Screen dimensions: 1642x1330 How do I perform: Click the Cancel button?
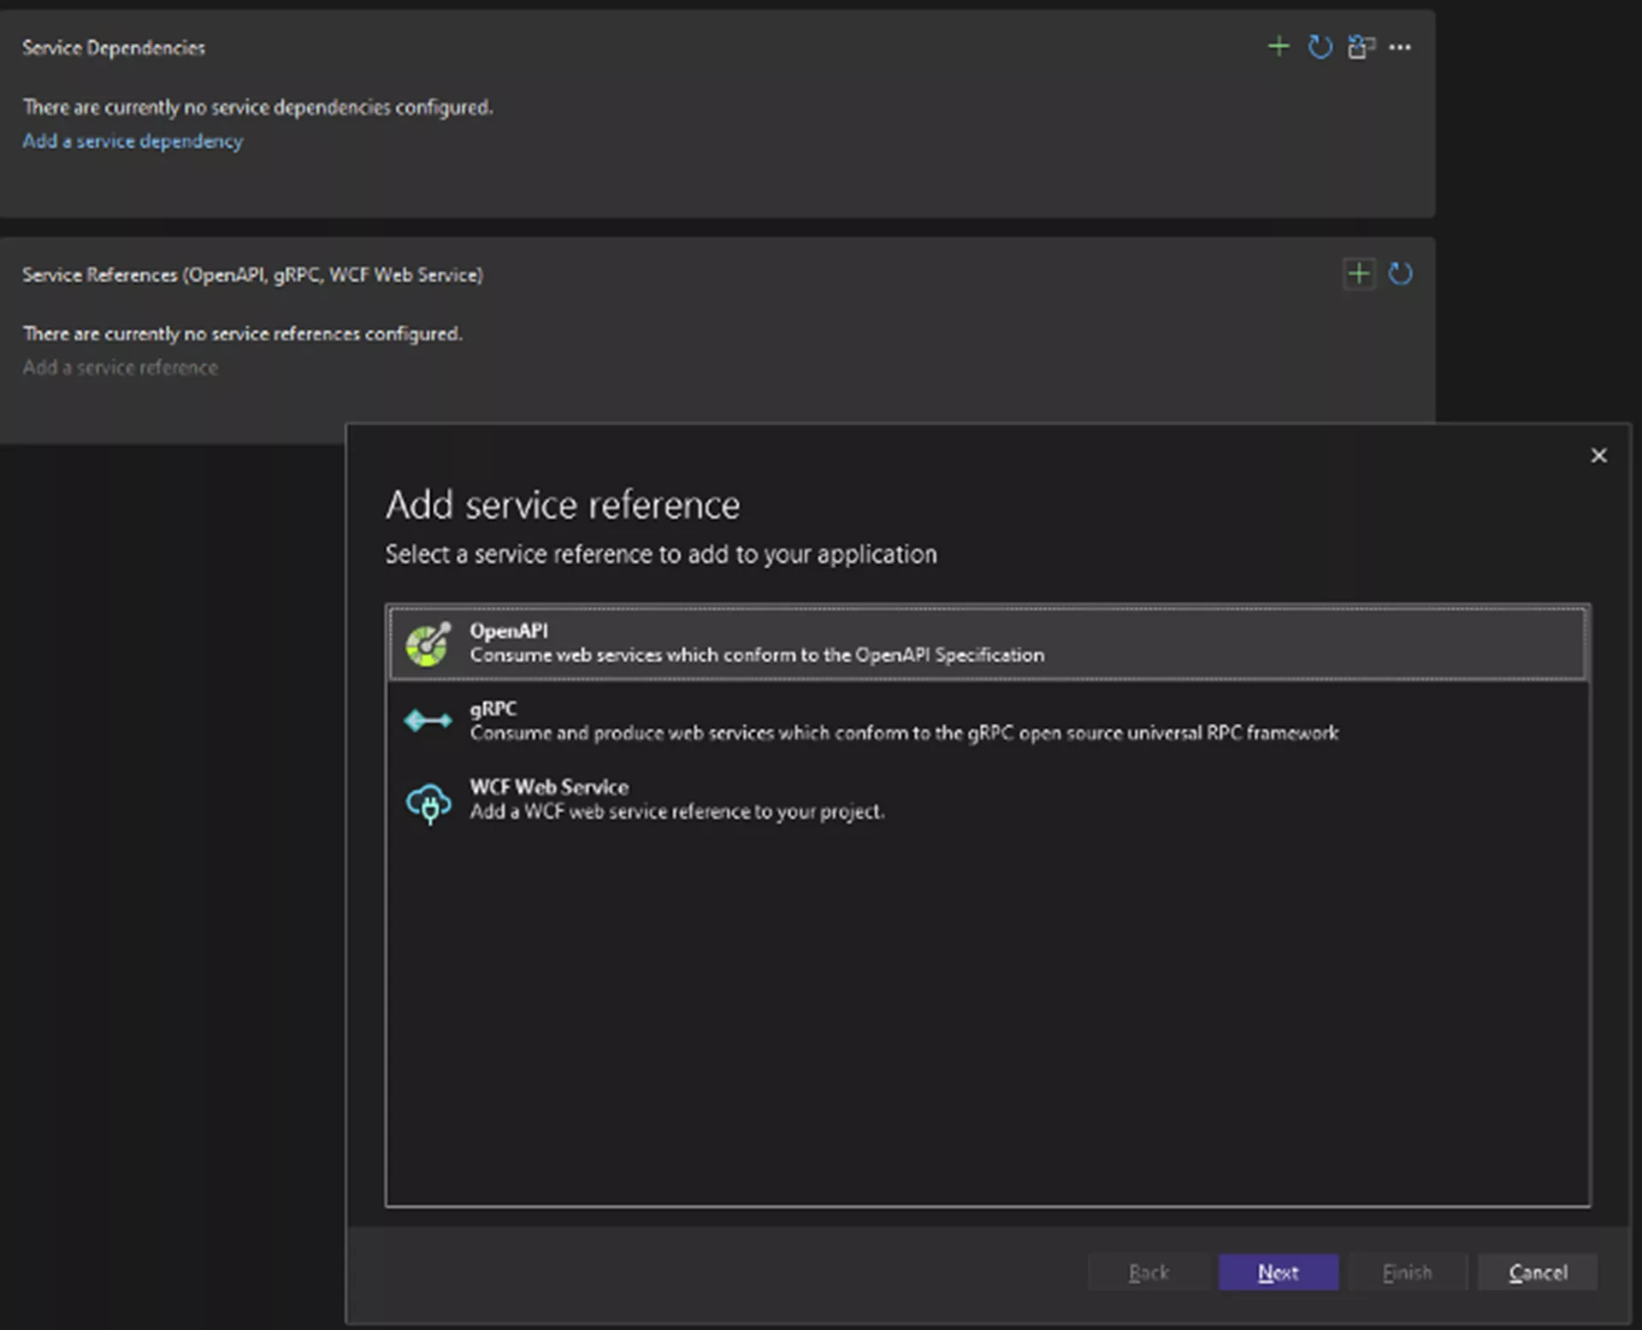tap(1538, 1273)
